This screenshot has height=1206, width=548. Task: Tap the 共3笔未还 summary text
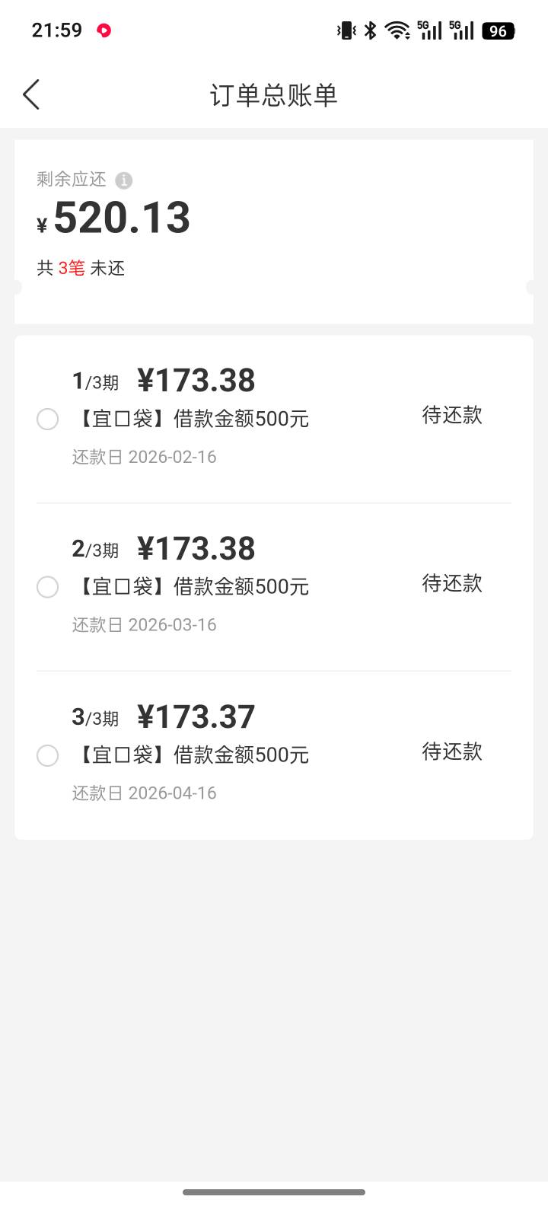81,268
